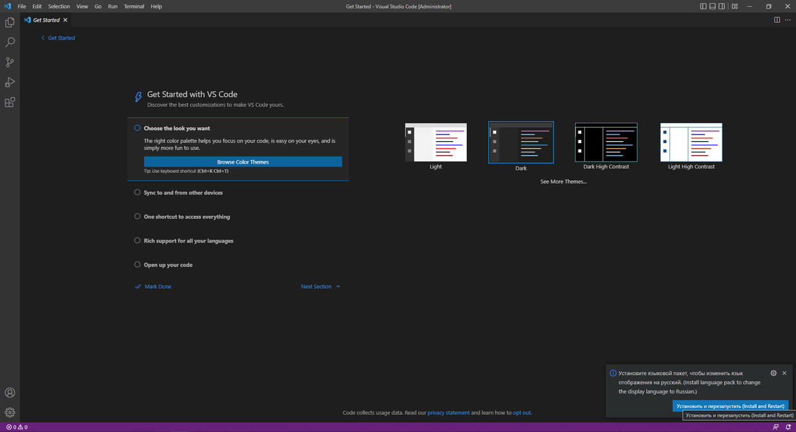The width and height of the screenshot is (796, 432).
Task: Open the Run and Debug view
Action: pos(9,82)
